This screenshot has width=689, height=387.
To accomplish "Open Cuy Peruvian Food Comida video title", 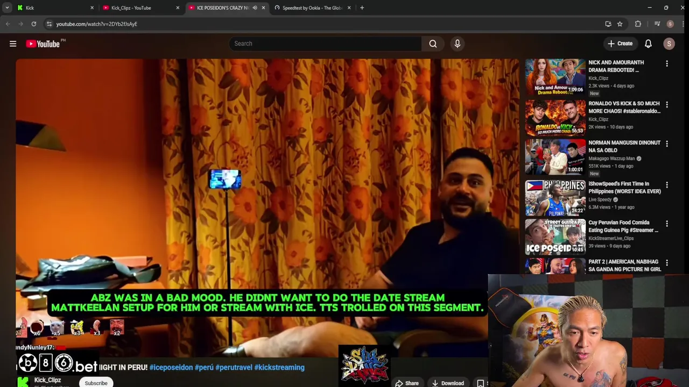I will [623, 226].
